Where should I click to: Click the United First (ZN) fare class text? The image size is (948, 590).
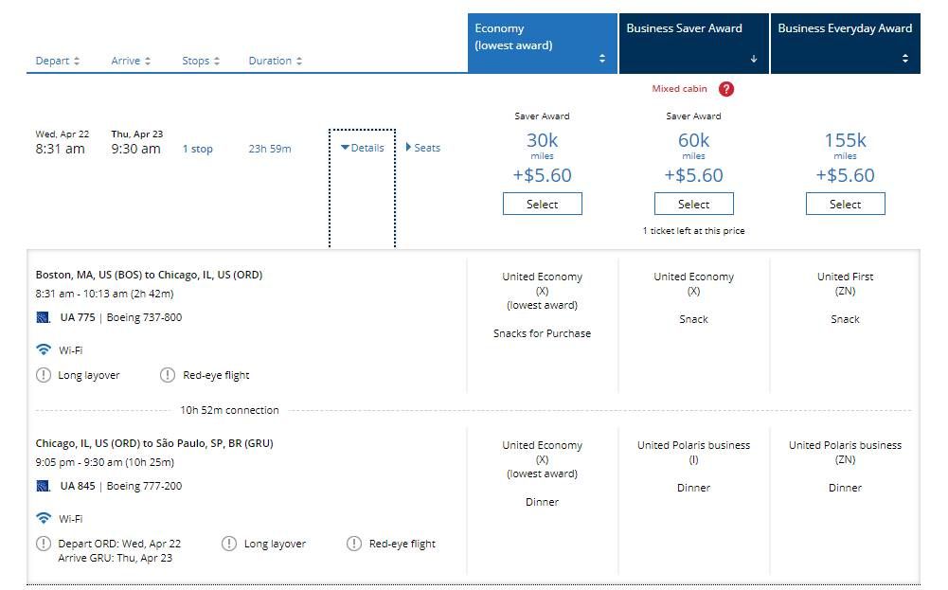click(845, 283)
